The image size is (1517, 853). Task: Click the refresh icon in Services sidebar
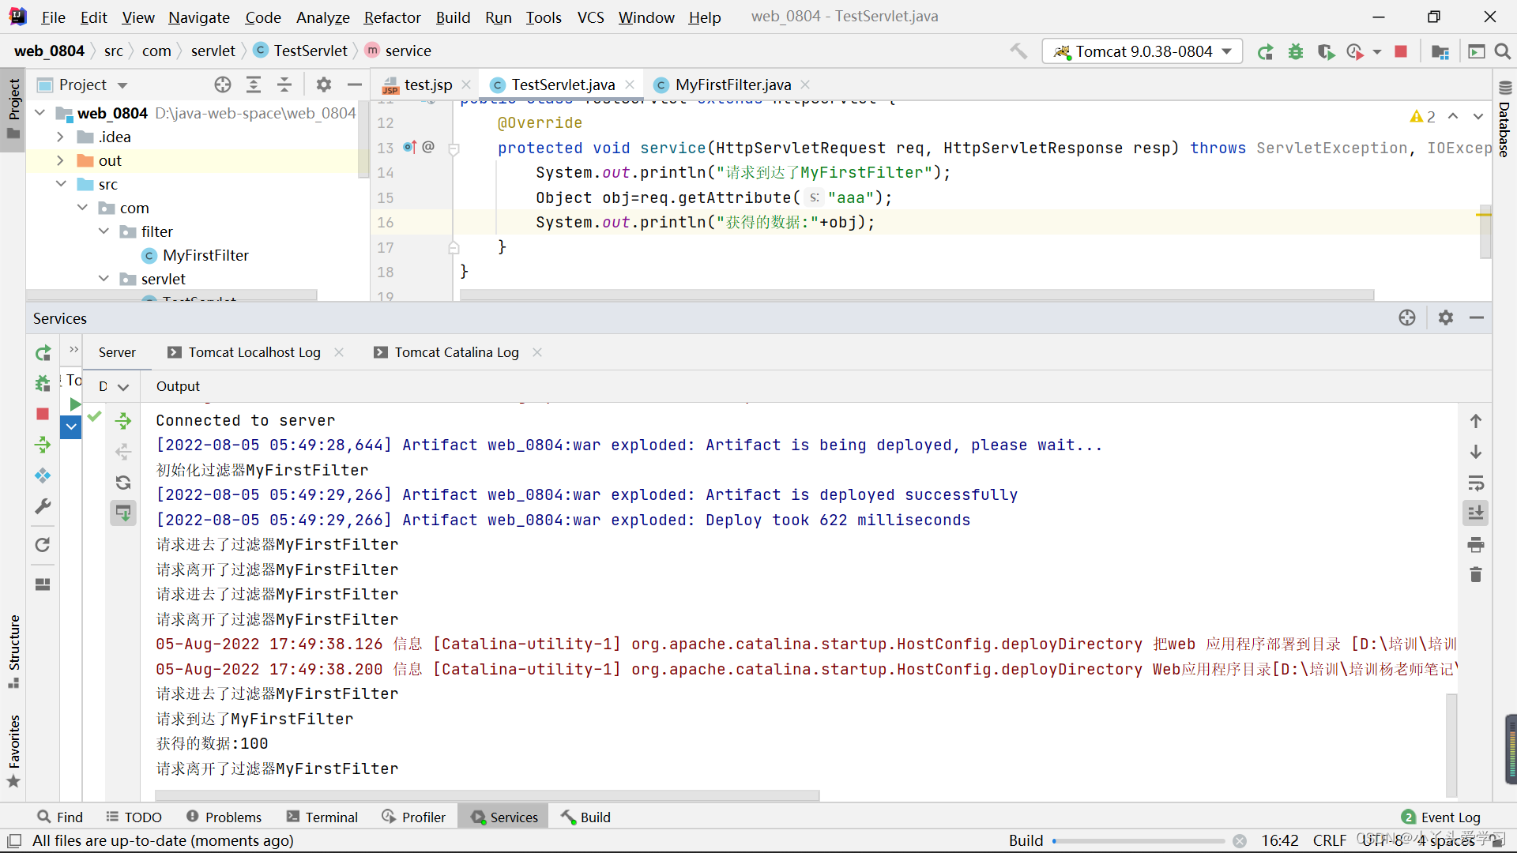point(43,545)
